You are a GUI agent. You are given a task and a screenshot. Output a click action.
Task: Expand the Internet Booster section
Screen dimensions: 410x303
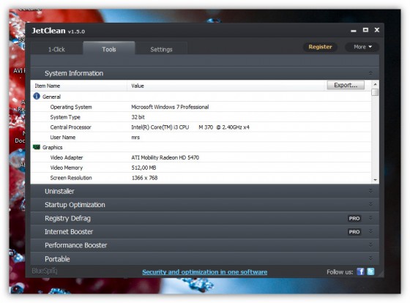[205, 231]
